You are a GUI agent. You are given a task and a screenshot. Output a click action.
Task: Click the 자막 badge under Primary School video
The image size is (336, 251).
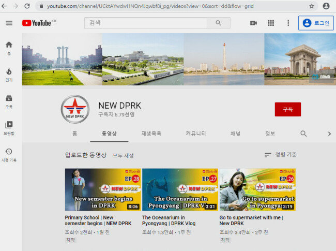(x=70, y=240)
